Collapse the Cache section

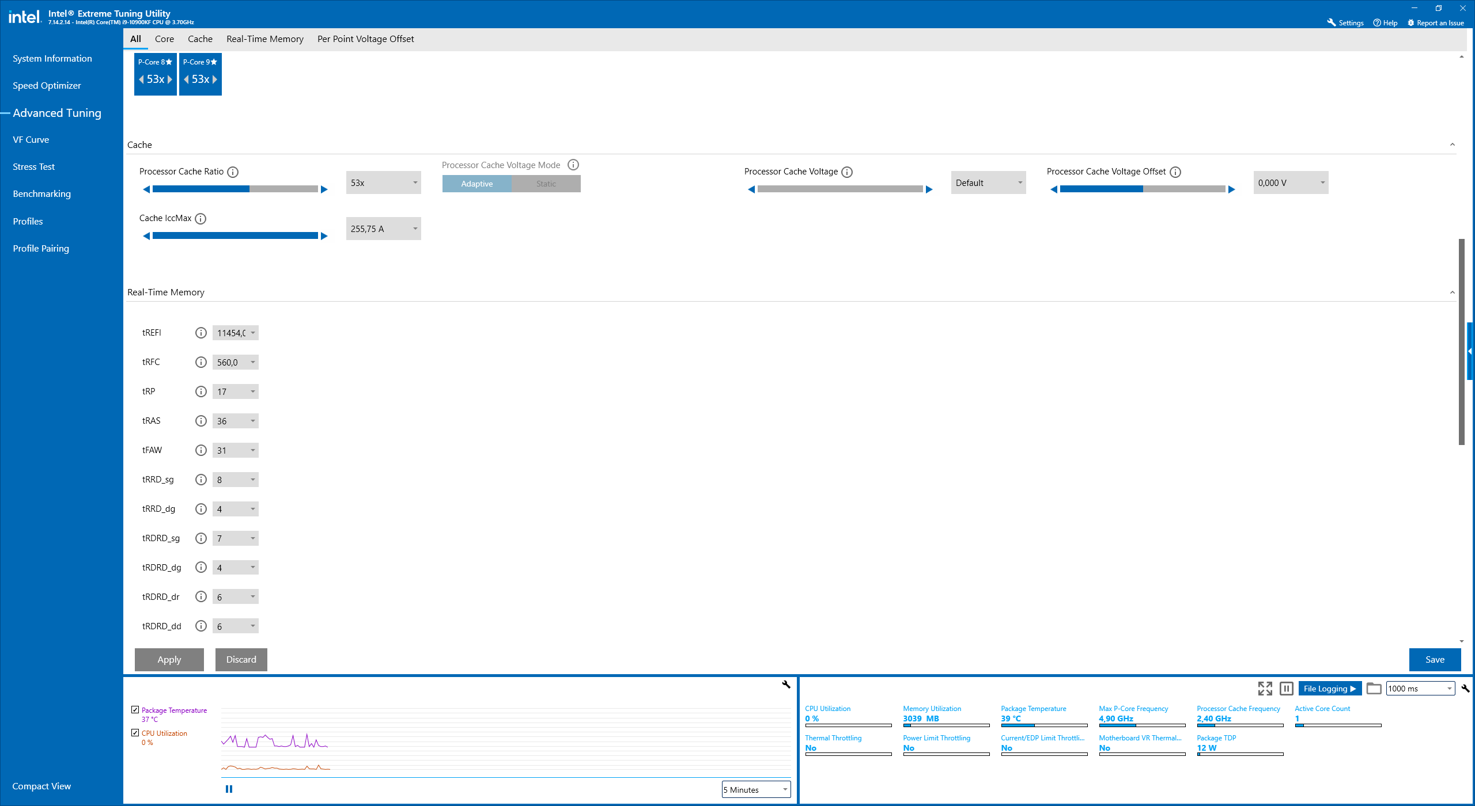pos(1453,145)
